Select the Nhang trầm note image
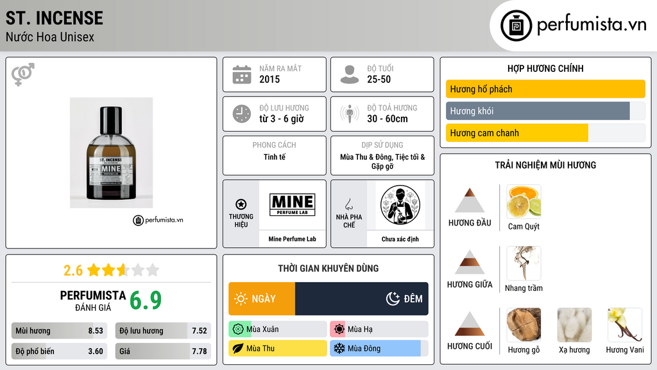Viewport: 657px width, 370px height. 524,263
